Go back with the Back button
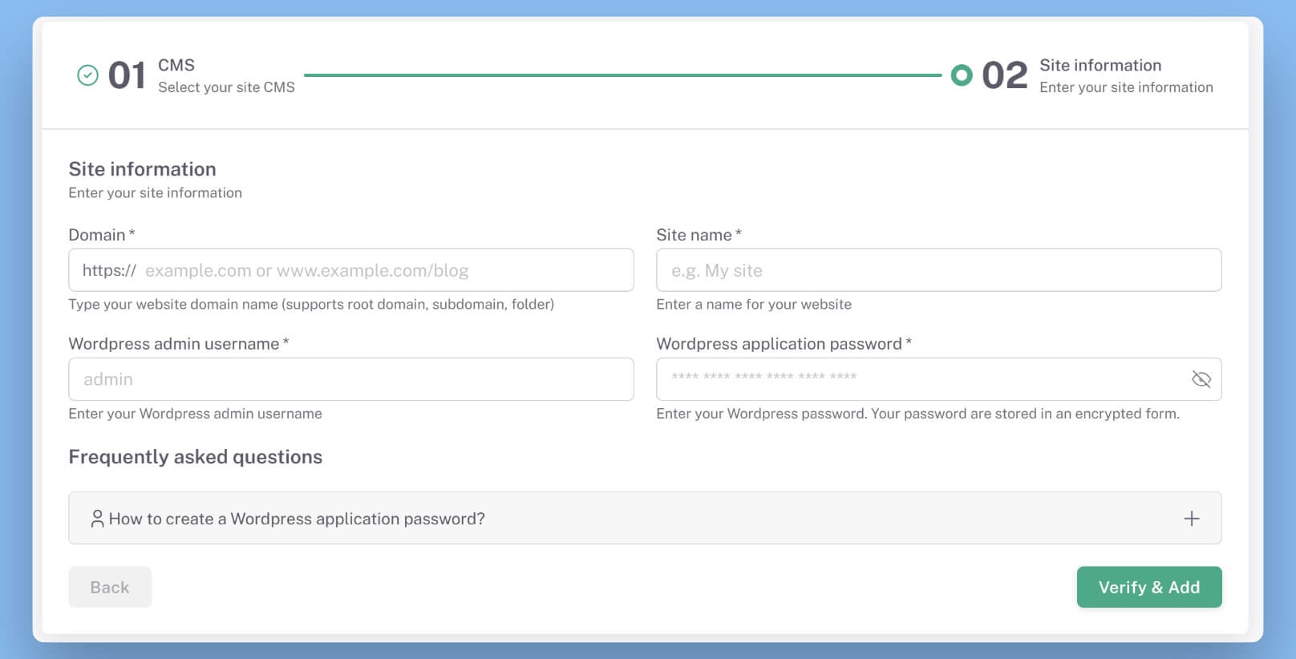 click(x=110, y=587)
